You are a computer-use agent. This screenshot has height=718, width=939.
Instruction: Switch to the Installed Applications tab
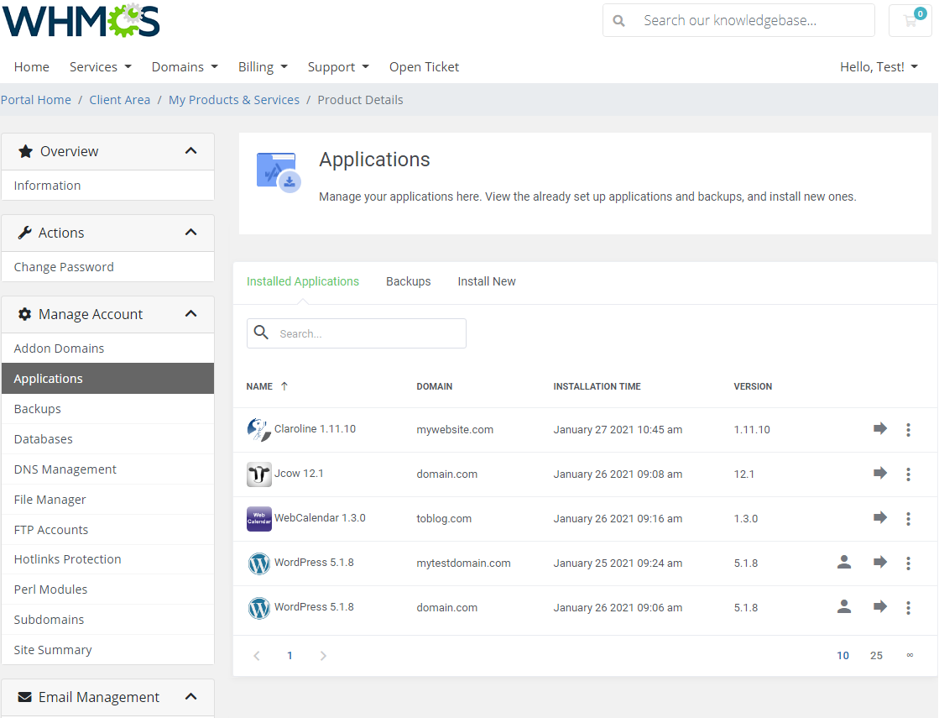[303, 281]
